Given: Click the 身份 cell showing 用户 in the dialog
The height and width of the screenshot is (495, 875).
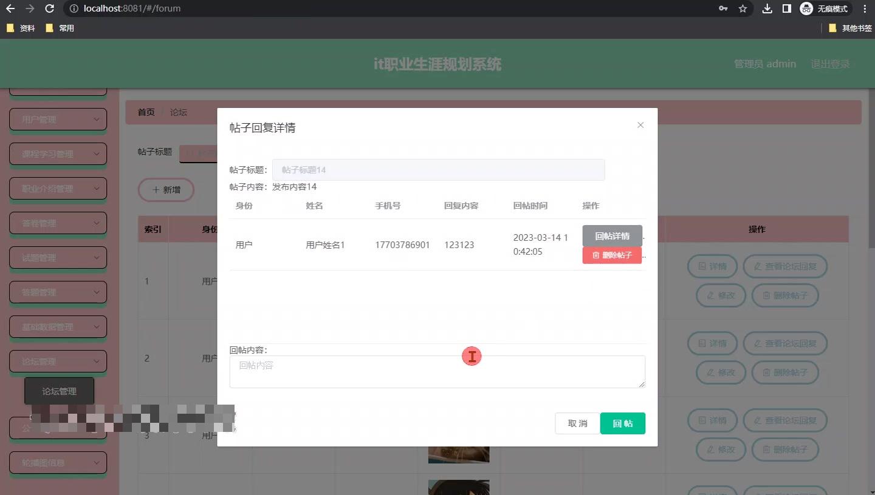Looking at the screenshot, I should tap(244, 245).
